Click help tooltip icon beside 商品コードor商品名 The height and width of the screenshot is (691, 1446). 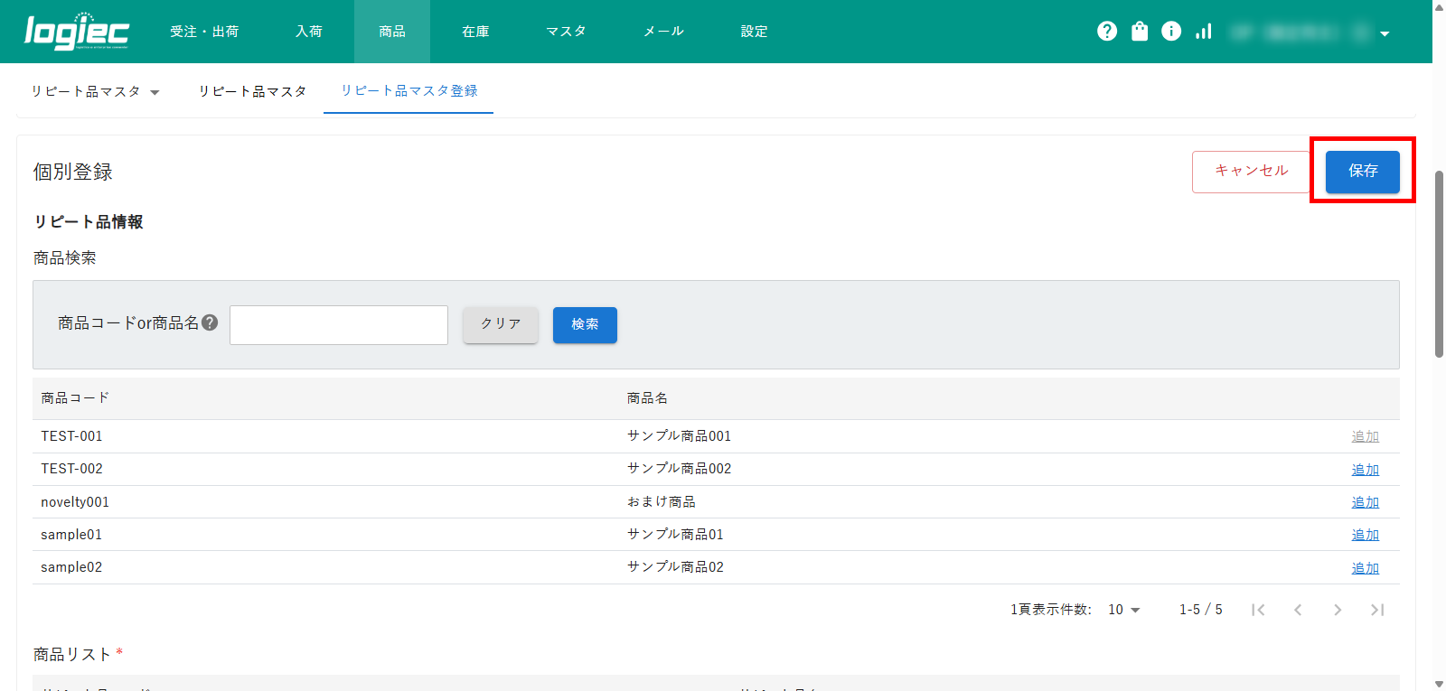coord(210,322)
